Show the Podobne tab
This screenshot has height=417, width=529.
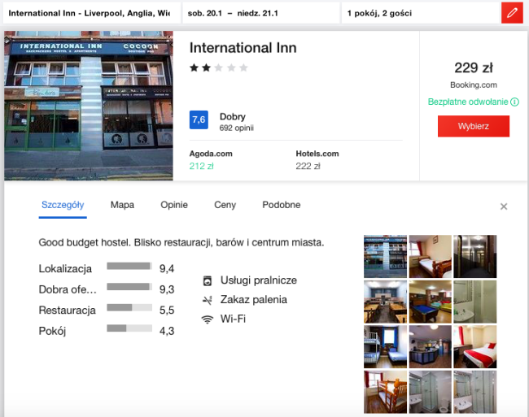(281, 205)
